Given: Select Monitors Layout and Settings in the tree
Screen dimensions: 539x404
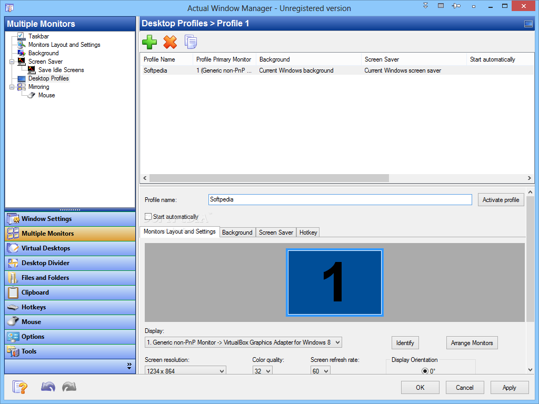Looking at the screenshot, I should pyautogui.click(x=64, y=45).
